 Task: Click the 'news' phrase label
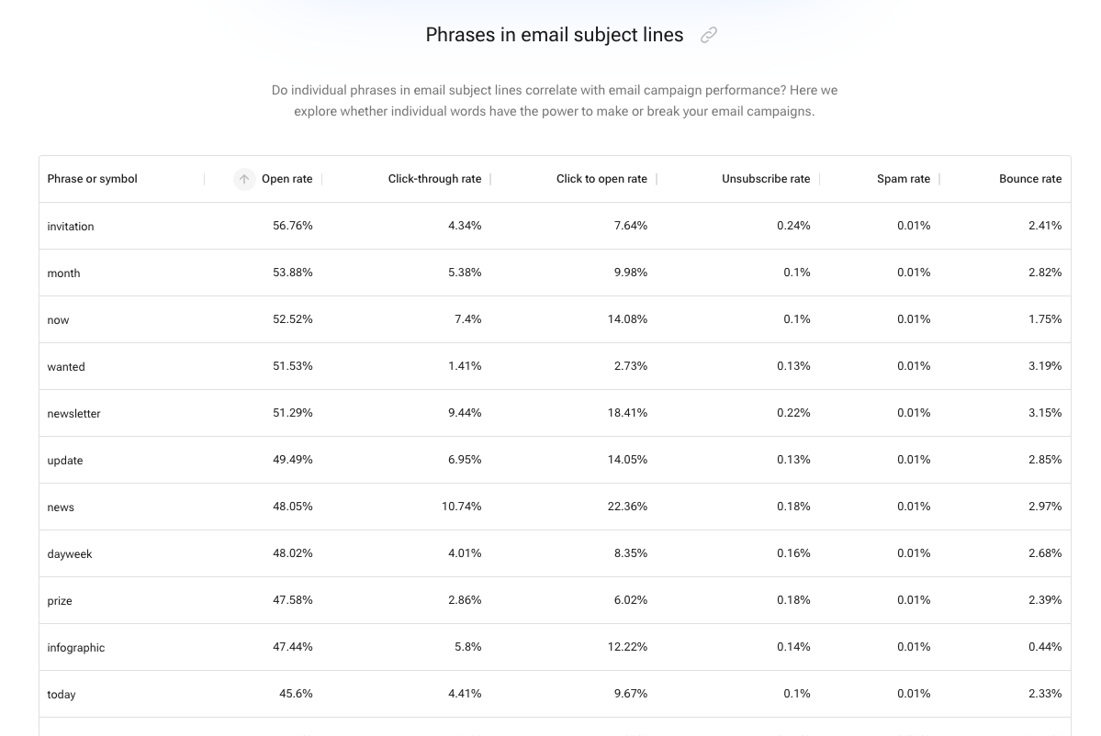click(61, 507)
